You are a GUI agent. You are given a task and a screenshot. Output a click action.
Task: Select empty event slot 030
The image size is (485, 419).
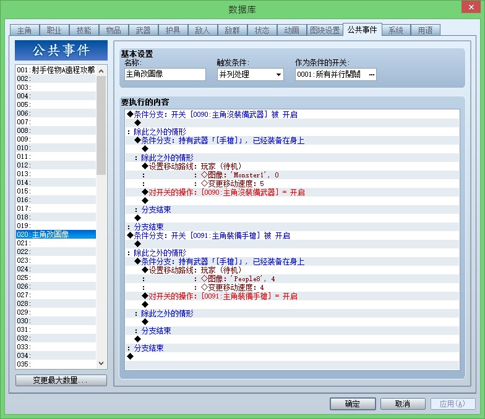[56, 321]
